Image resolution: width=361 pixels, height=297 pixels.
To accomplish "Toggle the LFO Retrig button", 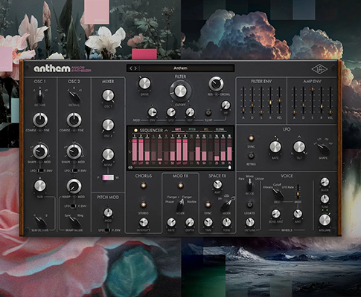I will 251,156.
